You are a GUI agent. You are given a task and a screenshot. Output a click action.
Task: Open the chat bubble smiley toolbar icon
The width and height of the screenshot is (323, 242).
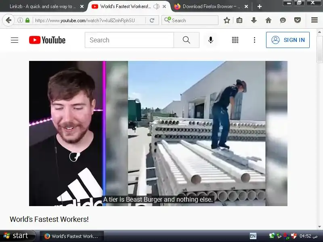[283, 20]
